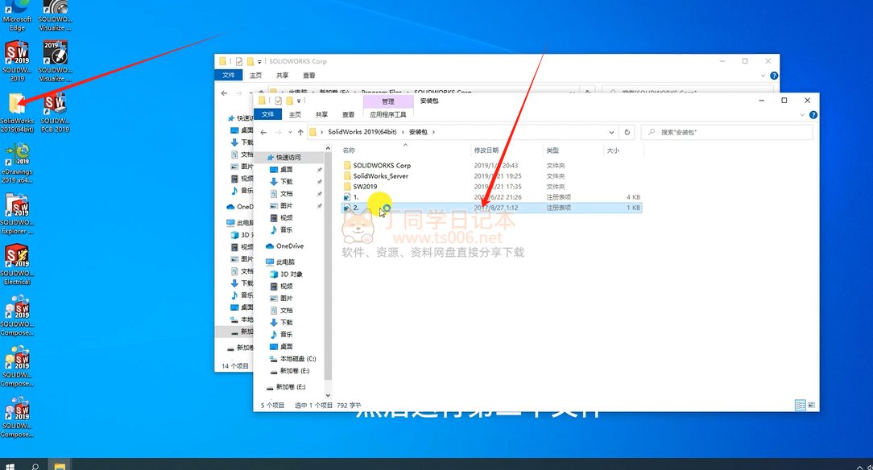Click chevron after 安装包 in address bar
The image size is (873, 470).
pyautogui.click(x=433, y=132)
